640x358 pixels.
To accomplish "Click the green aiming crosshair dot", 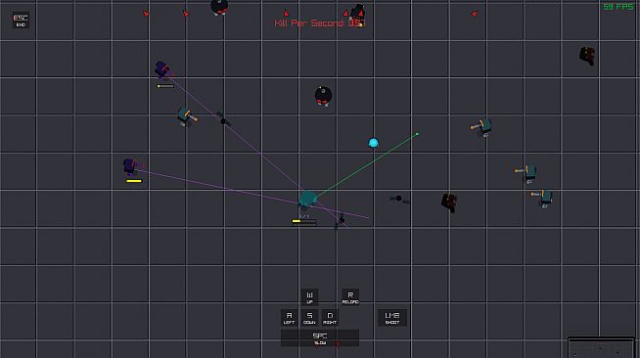I will coord(417,134).
